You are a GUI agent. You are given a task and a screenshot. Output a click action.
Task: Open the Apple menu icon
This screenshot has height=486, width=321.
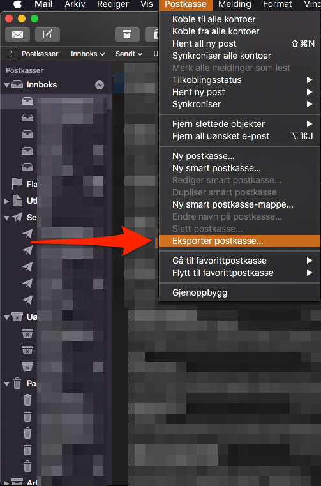click(x=17, y=4)
